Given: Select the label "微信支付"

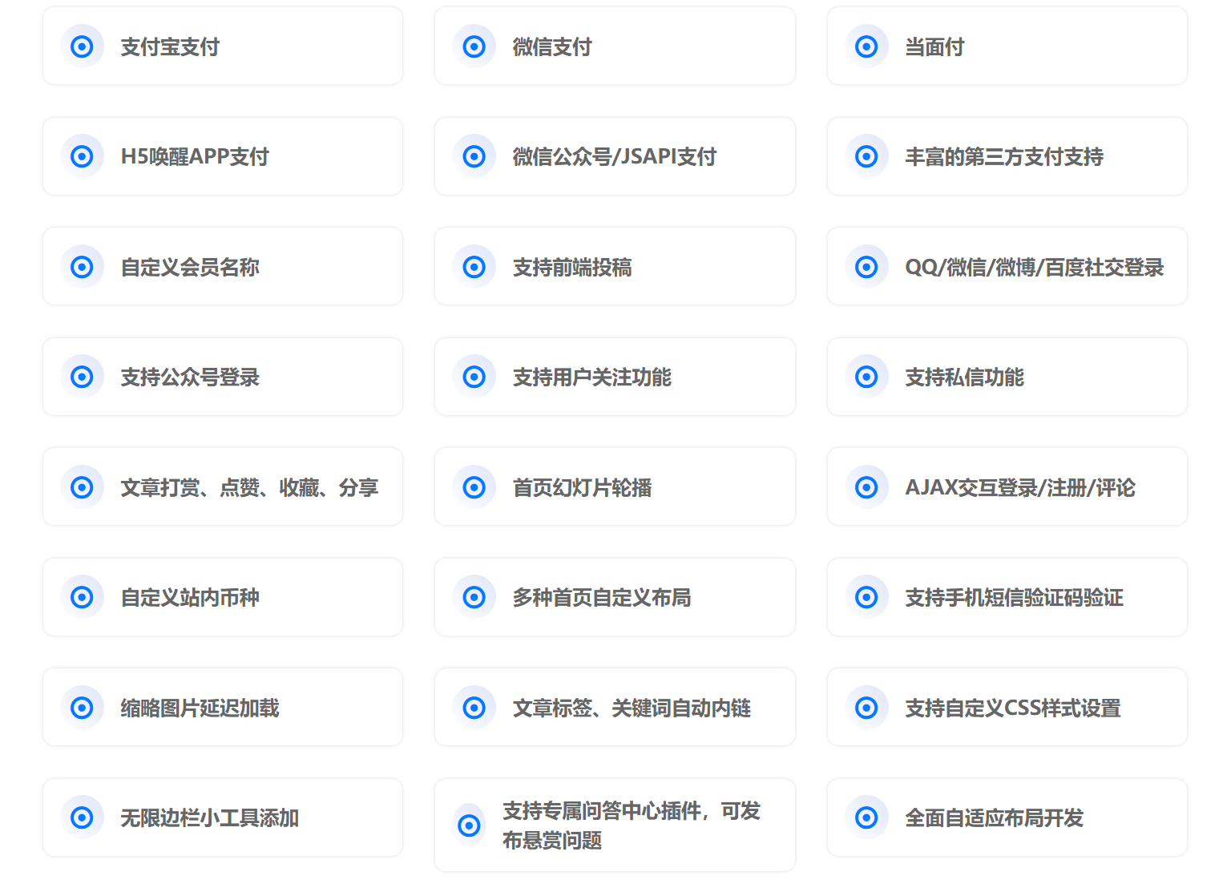Looking at the screenshot, I should point(552,47).
